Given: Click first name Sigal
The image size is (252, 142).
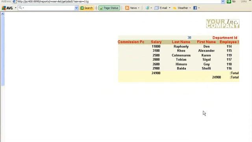Looking at the screenshot, I should point(206,60).
